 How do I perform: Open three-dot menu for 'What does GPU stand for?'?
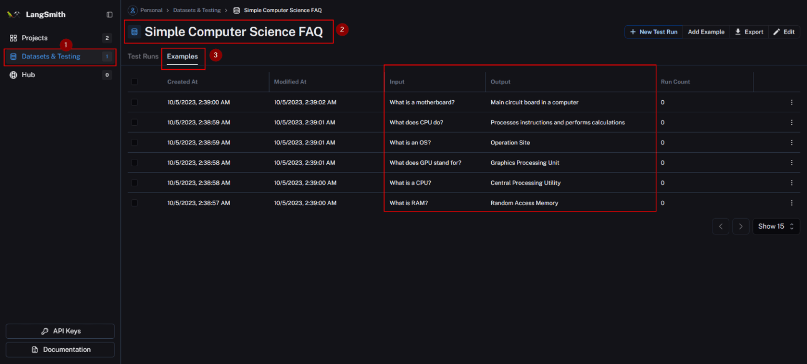pyautogui.click(x=791, y=163)
